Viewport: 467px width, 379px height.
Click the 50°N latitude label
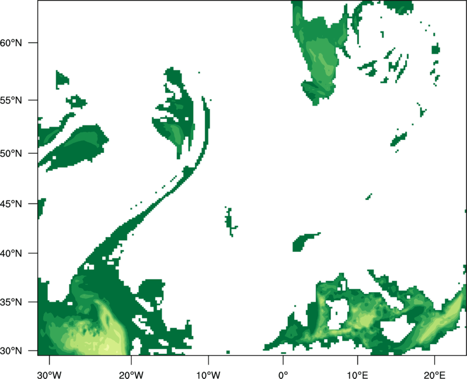11,153
